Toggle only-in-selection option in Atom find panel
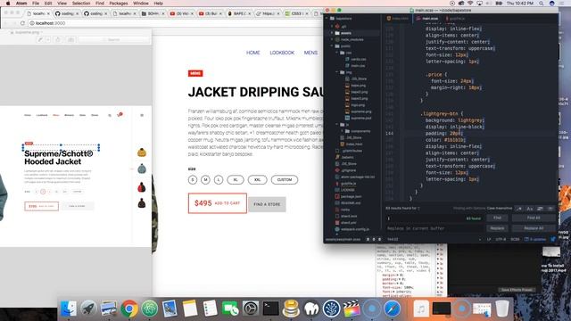 pos(540,209)
